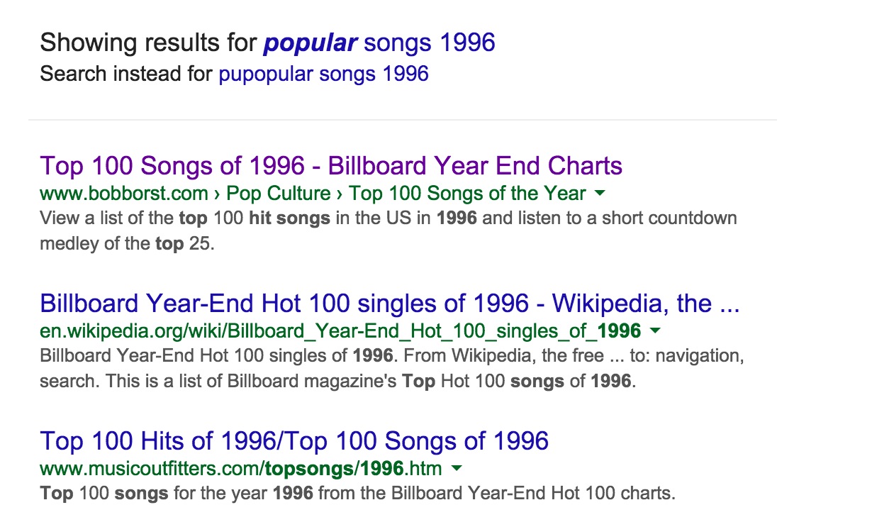872x522 pixels.
Task: Open the Wikipedia Billboard Year-End Hot 100 result
Action: point(389,304)
